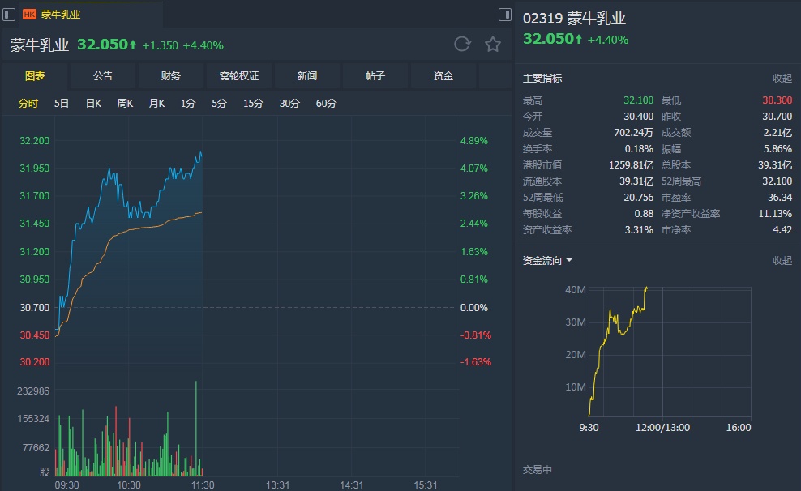Collapse the 主要指标 section

point(782,79)
